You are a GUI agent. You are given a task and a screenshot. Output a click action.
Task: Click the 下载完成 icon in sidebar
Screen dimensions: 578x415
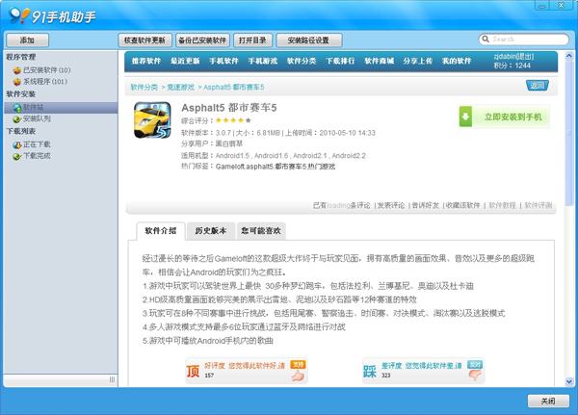point(16,154)
